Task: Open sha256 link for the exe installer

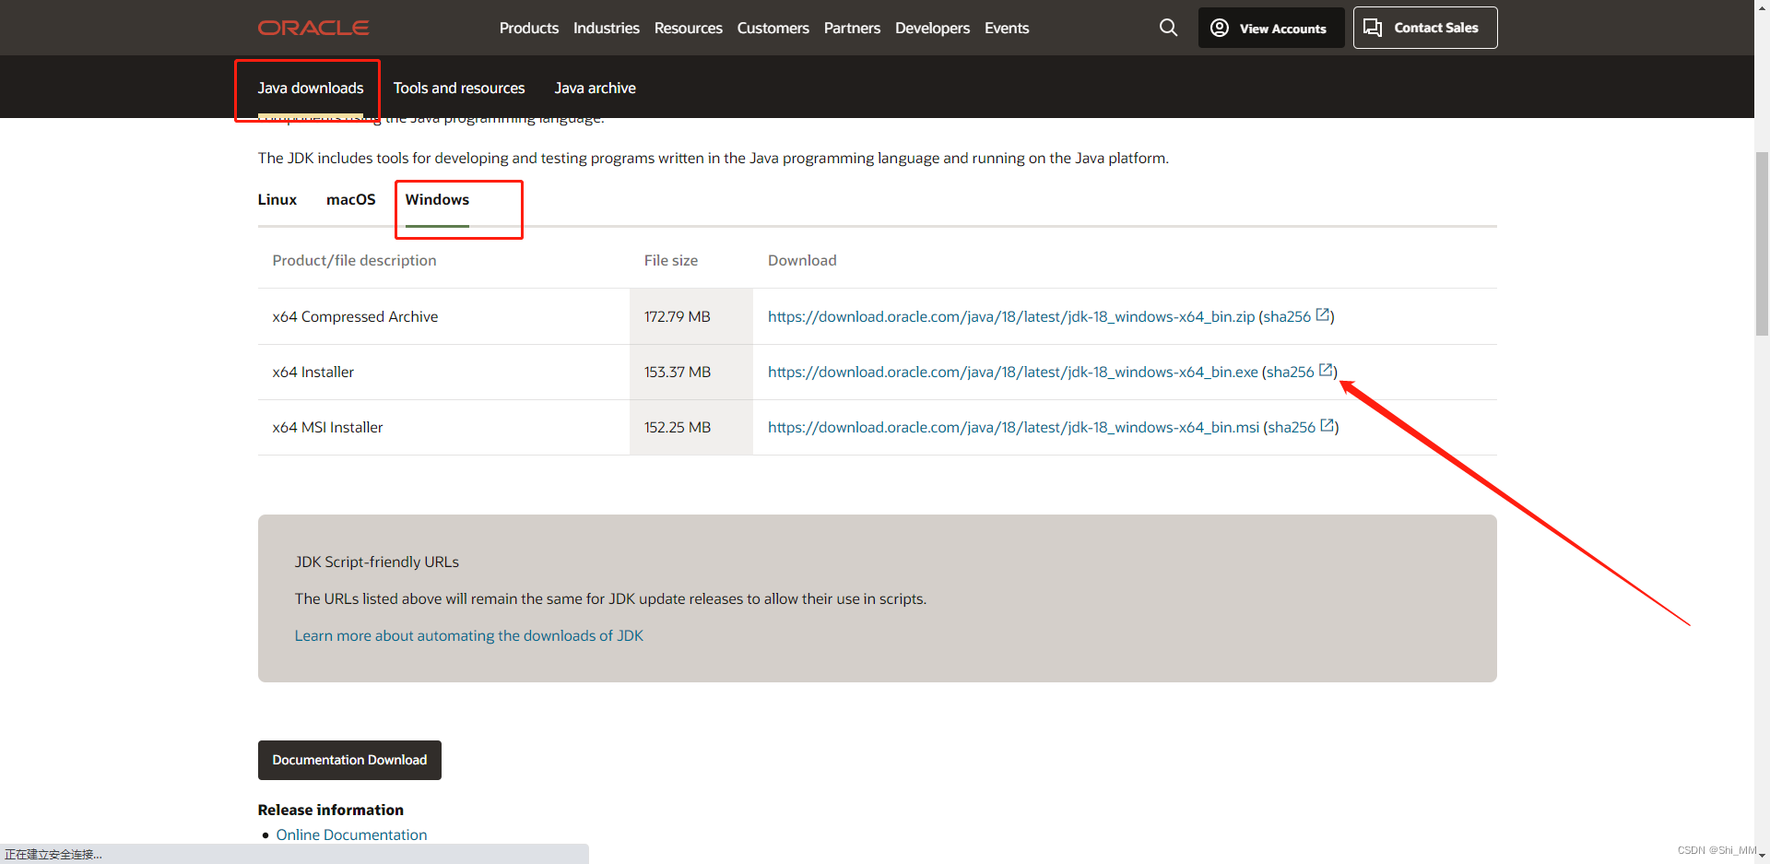Action: 1291,372
